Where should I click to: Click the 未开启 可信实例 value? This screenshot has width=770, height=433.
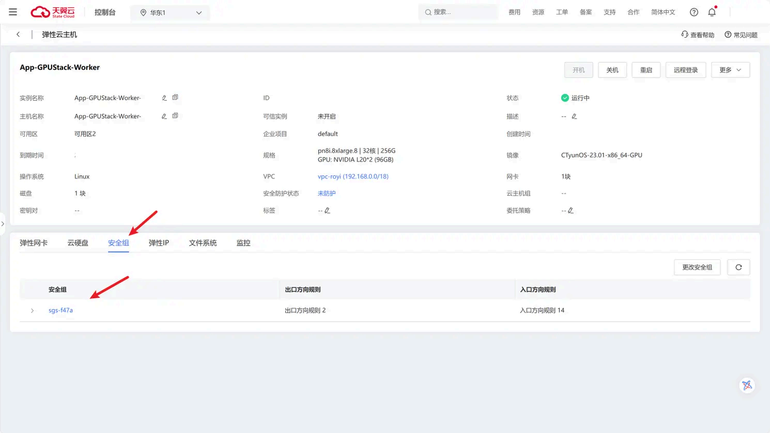(327, 117)
